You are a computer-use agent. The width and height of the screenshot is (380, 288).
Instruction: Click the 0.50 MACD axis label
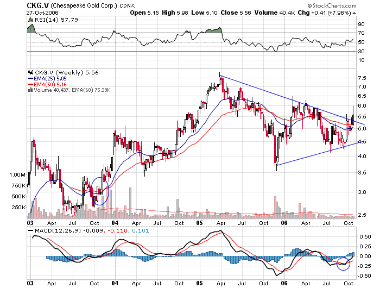click(365, 236)
